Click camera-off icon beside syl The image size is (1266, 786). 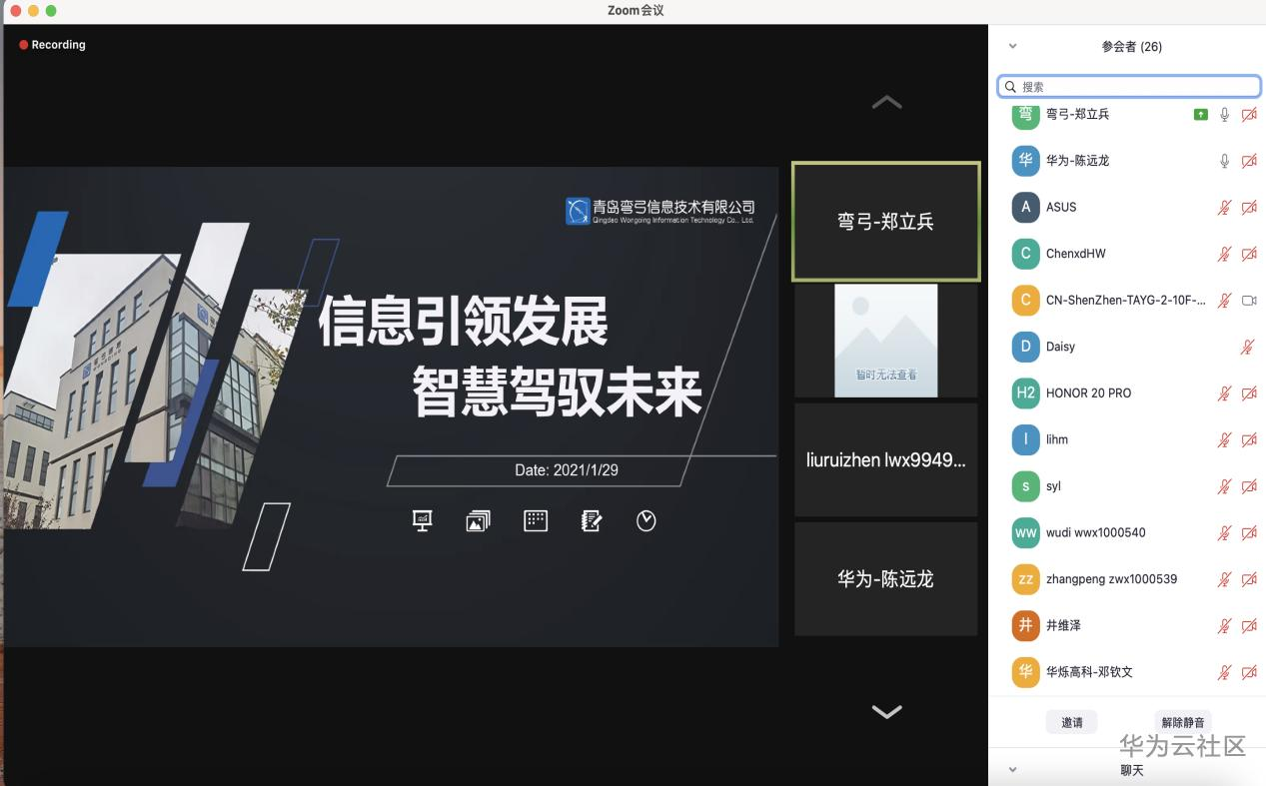click(x=1249, y=486)
